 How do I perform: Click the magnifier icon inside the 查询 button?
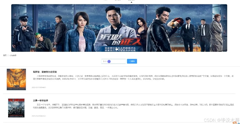coord(130,61)
